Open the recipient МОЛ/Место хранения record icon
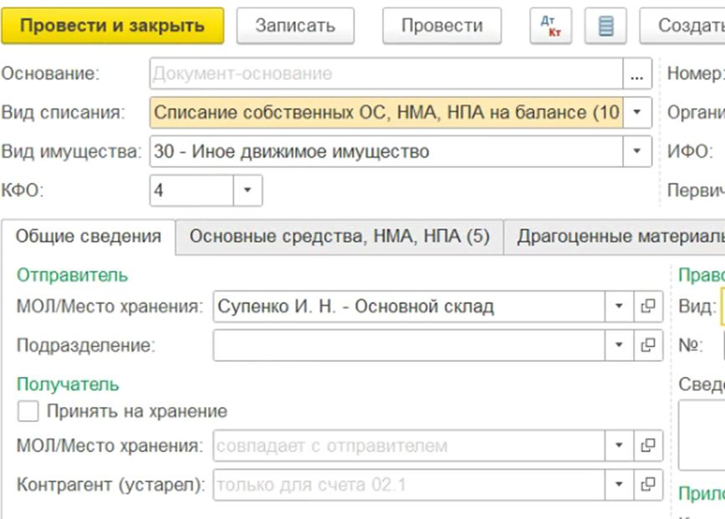The width and height of the screenshot is (725, 519). pyautogui.click(x=648, y=445)
